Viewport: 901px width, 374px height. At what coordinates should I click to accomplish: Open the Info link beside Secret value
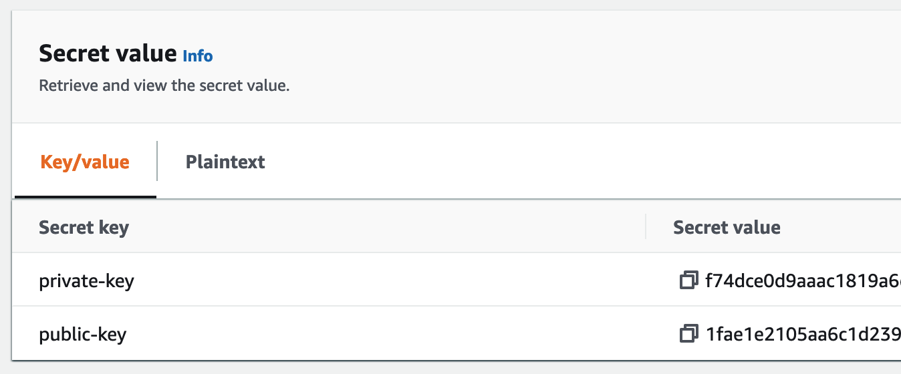(198, 56)
